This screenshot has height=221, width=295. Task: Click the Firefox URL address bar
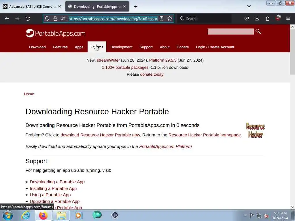113,19
